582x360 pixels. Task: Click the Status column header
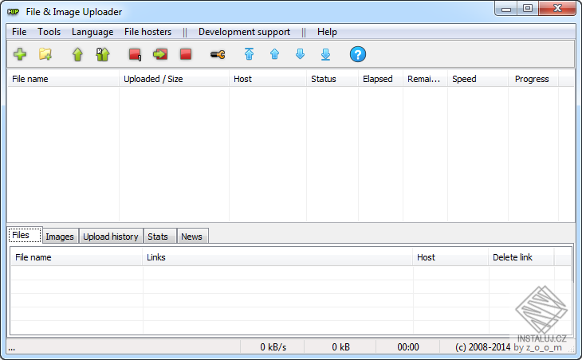tap(332, 79)
